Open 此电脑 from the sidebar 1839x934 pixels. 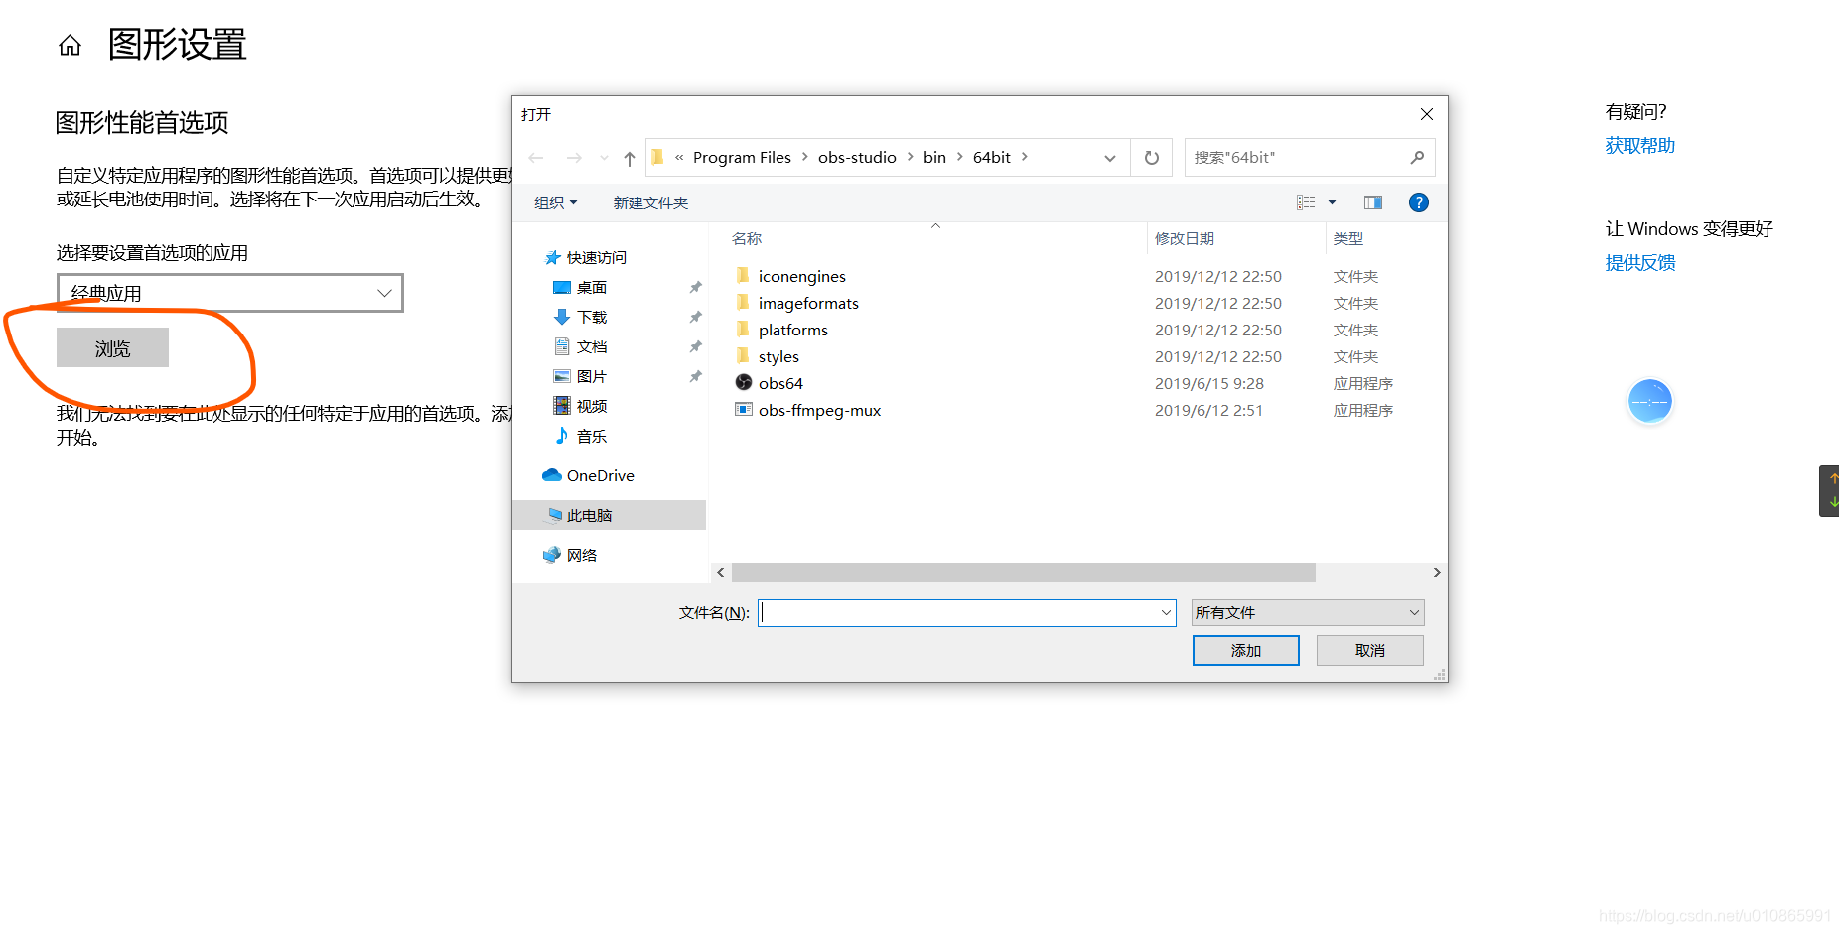point(592,515)
